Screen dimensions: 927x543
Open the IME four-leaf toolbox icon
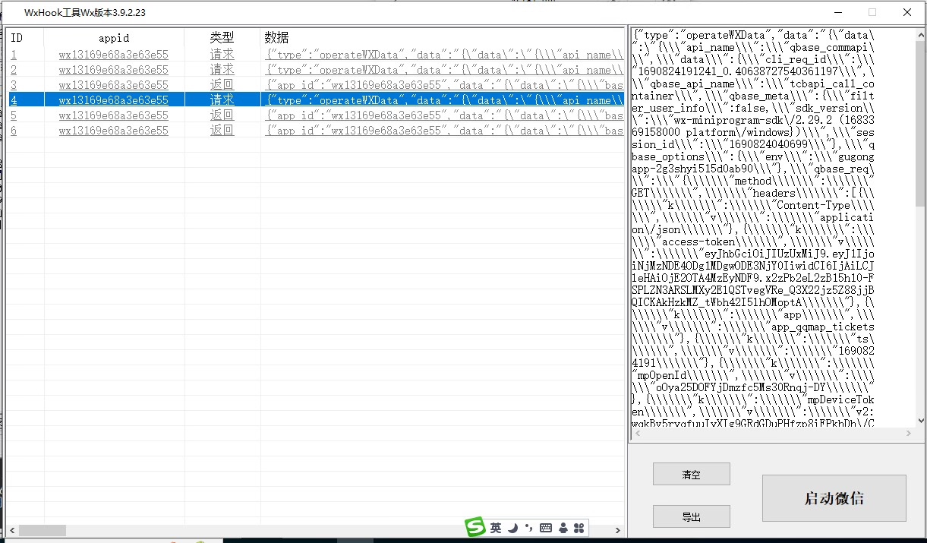pos(579,528)
